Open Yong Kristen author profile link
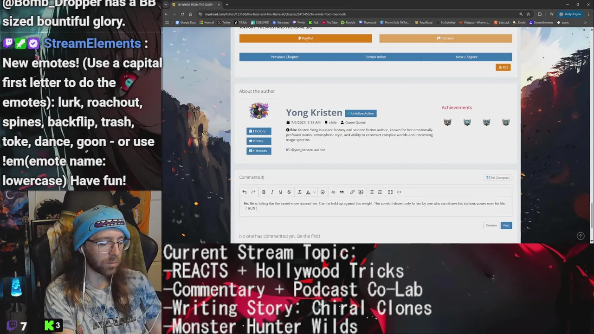The height and width of the screenshot is (334, 594). click(314, 113)
